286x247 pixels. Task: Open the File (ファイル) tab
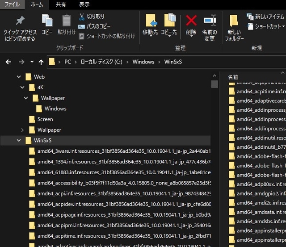[x=12, y=4]
